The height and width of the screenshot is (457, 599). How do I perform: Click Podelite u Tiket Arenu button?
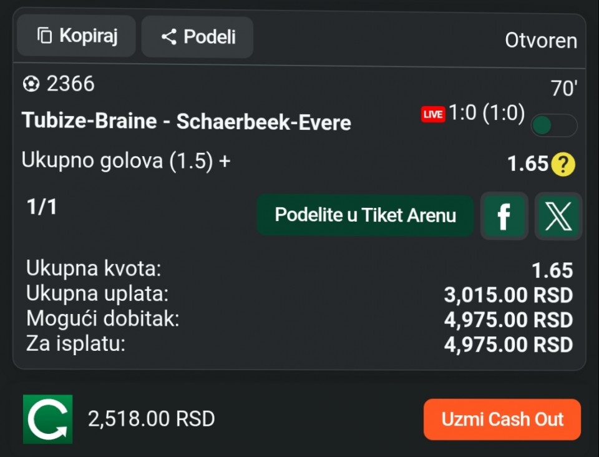click(365, 216)
